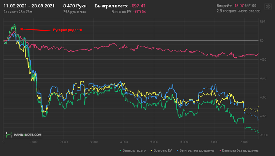Screen dimensions: 275x156
Task: Click the date range '11.06.2021 - 23.08.2021'
Action: pyautogui.click(x=29, y=6)
